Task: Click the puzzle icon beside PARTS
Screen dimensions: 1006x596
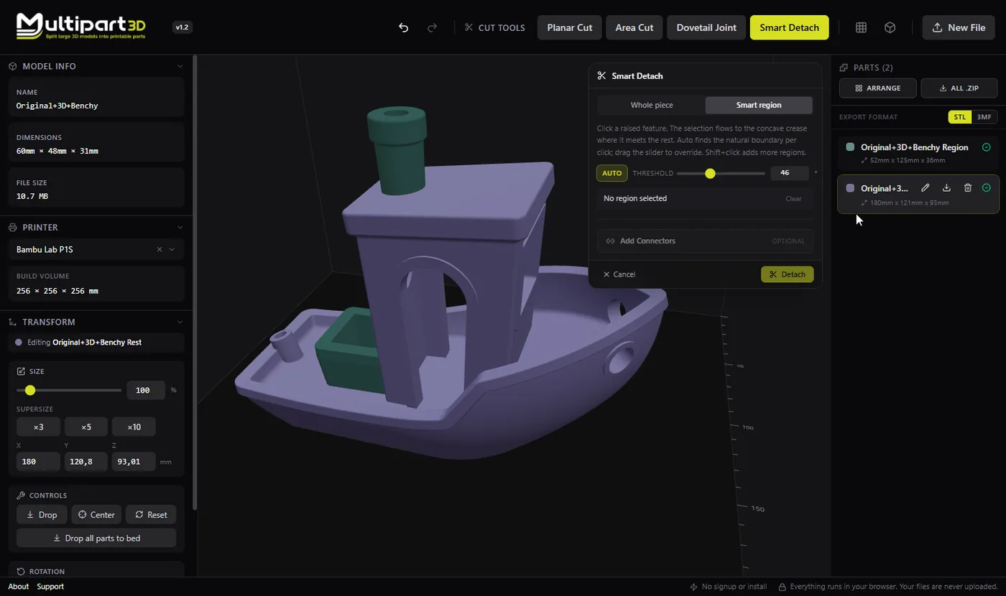Action: point(844,67)
